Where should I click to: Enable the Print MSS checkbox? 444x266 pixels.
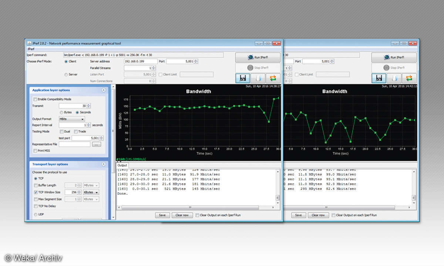pos(35,151)
